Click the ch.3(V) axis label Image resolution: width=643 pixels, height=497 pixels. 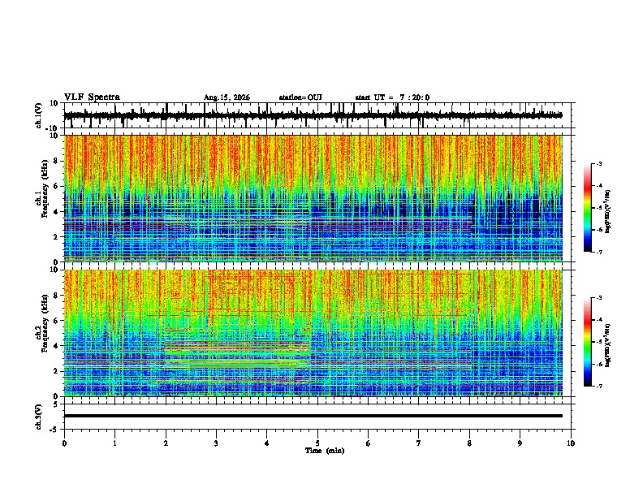coord(39,417)
